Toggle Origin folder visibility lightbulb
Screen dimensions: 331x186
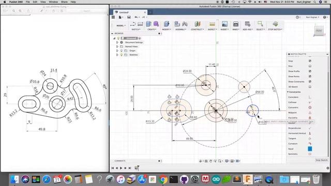point(122,51)
